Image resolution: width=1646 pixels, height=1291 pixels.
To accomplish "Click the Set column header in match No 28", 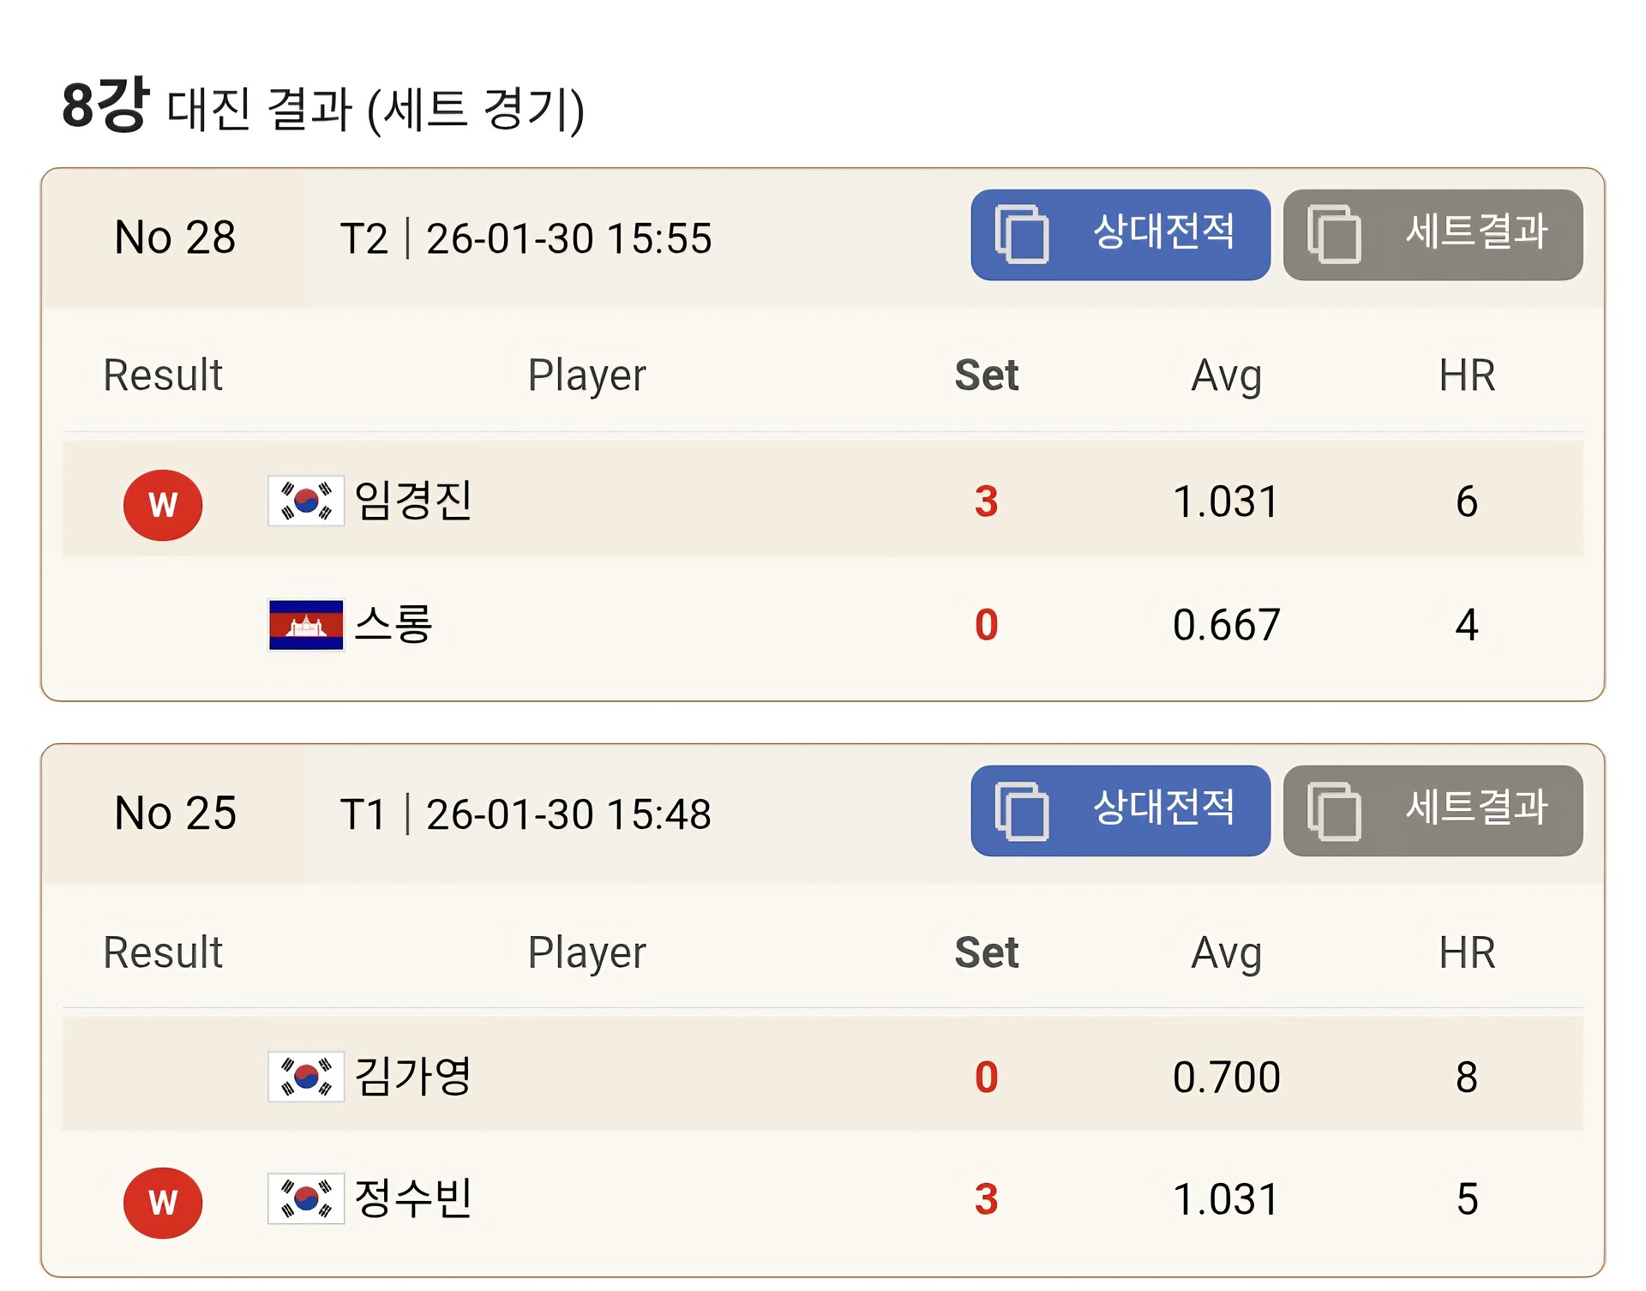I will point(987,375).
